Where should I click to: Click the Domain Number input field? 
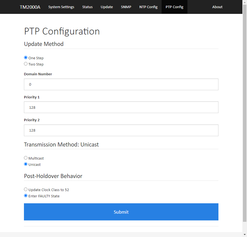tap(121, 85)
